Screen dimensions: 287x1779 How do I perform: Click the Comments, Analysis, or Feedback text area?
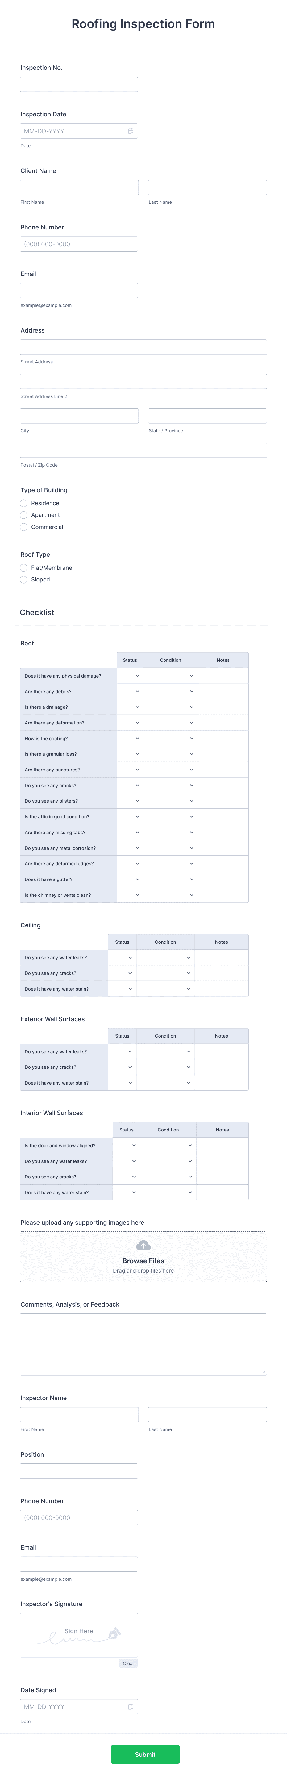143,1343
